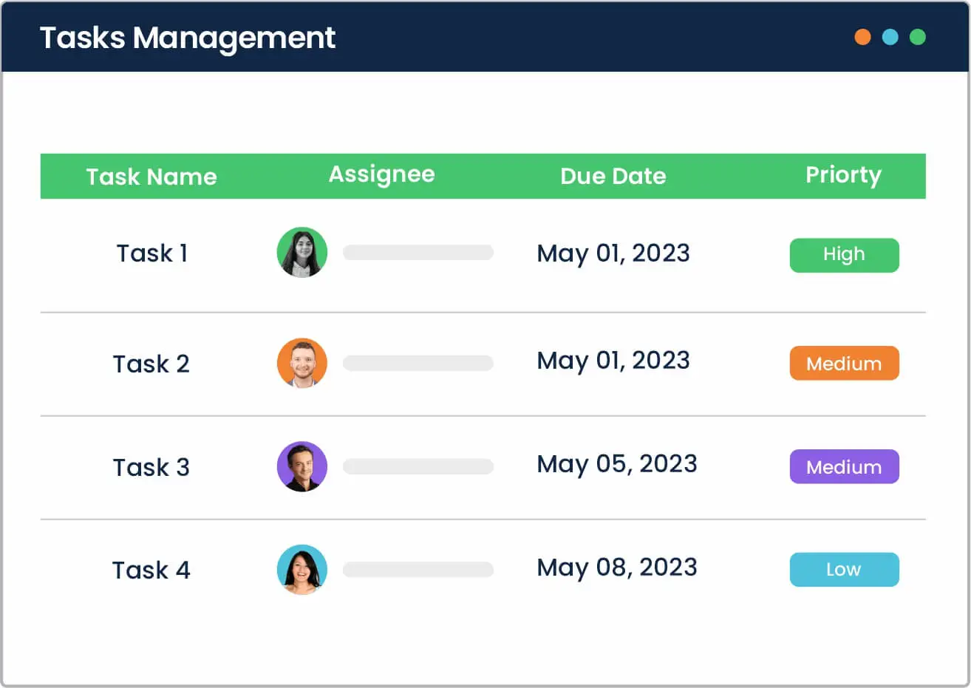
Task: Click the green window control dot
Action: point(918,37)
